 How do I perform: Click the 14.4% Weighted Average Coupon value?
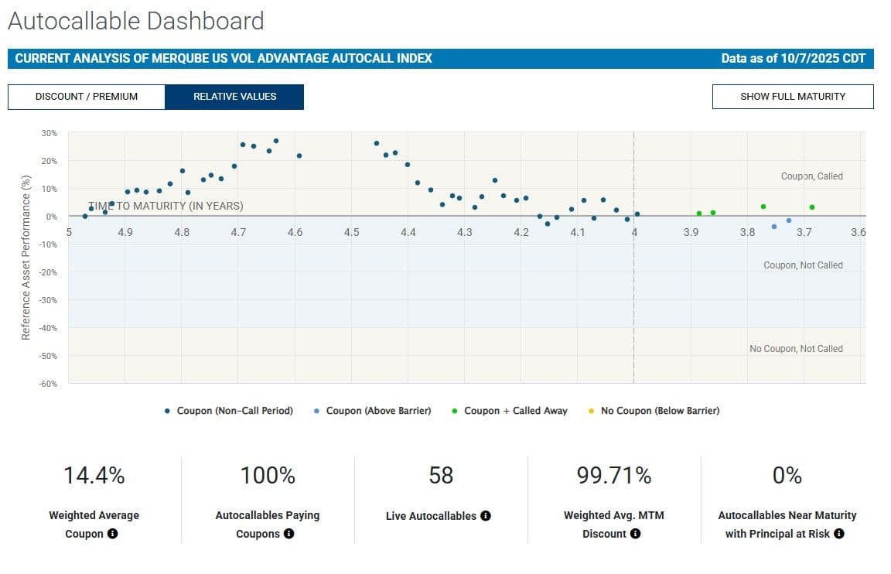(94, 476)
